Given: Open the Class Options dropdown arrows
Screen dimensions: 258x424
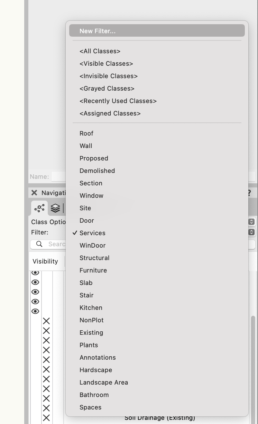Looking at the screenshot, I should click(251, 222).
